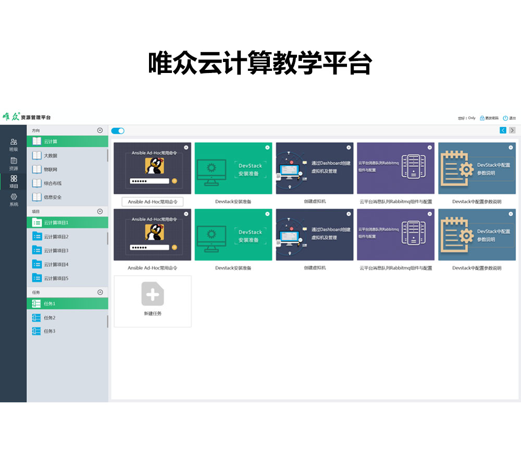Go to previous page with blue left arrow
This screenshot has width=521, height=455.
(x=503, y=130)
